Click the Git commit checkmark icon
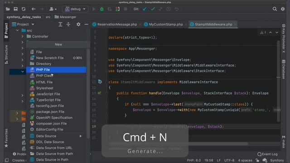 click(153, 9)
